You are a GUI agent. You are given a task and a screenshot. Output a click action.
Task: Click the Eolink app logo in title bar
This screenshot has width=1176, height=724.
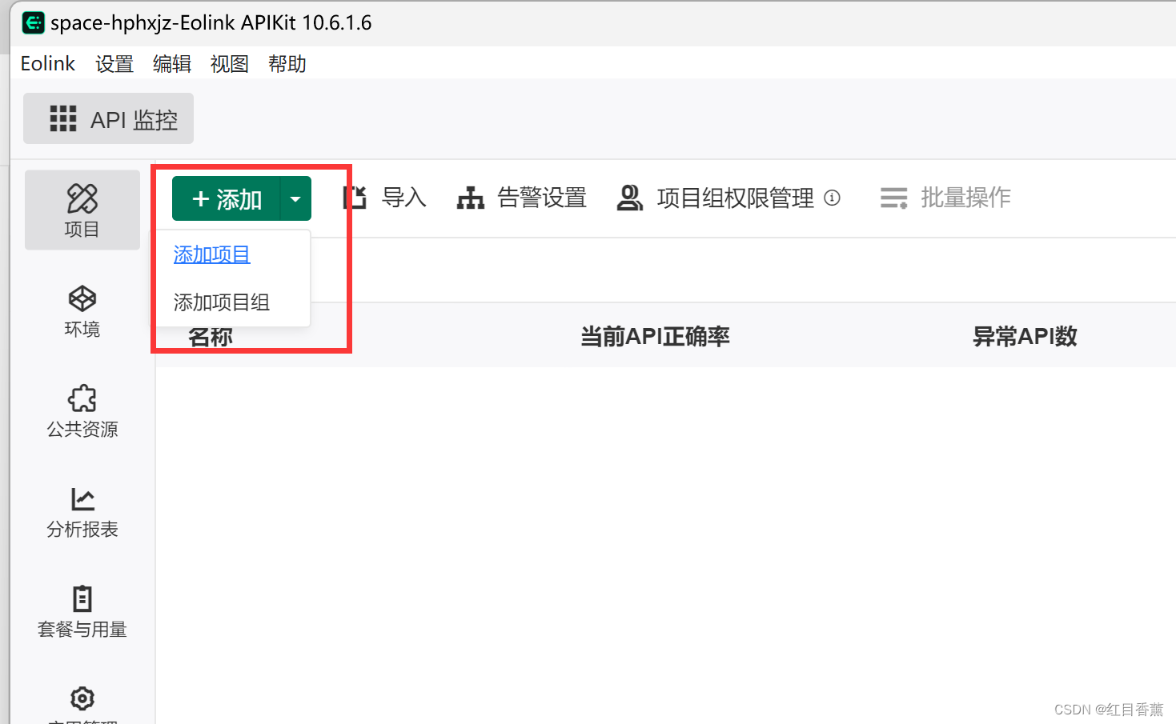33,22
